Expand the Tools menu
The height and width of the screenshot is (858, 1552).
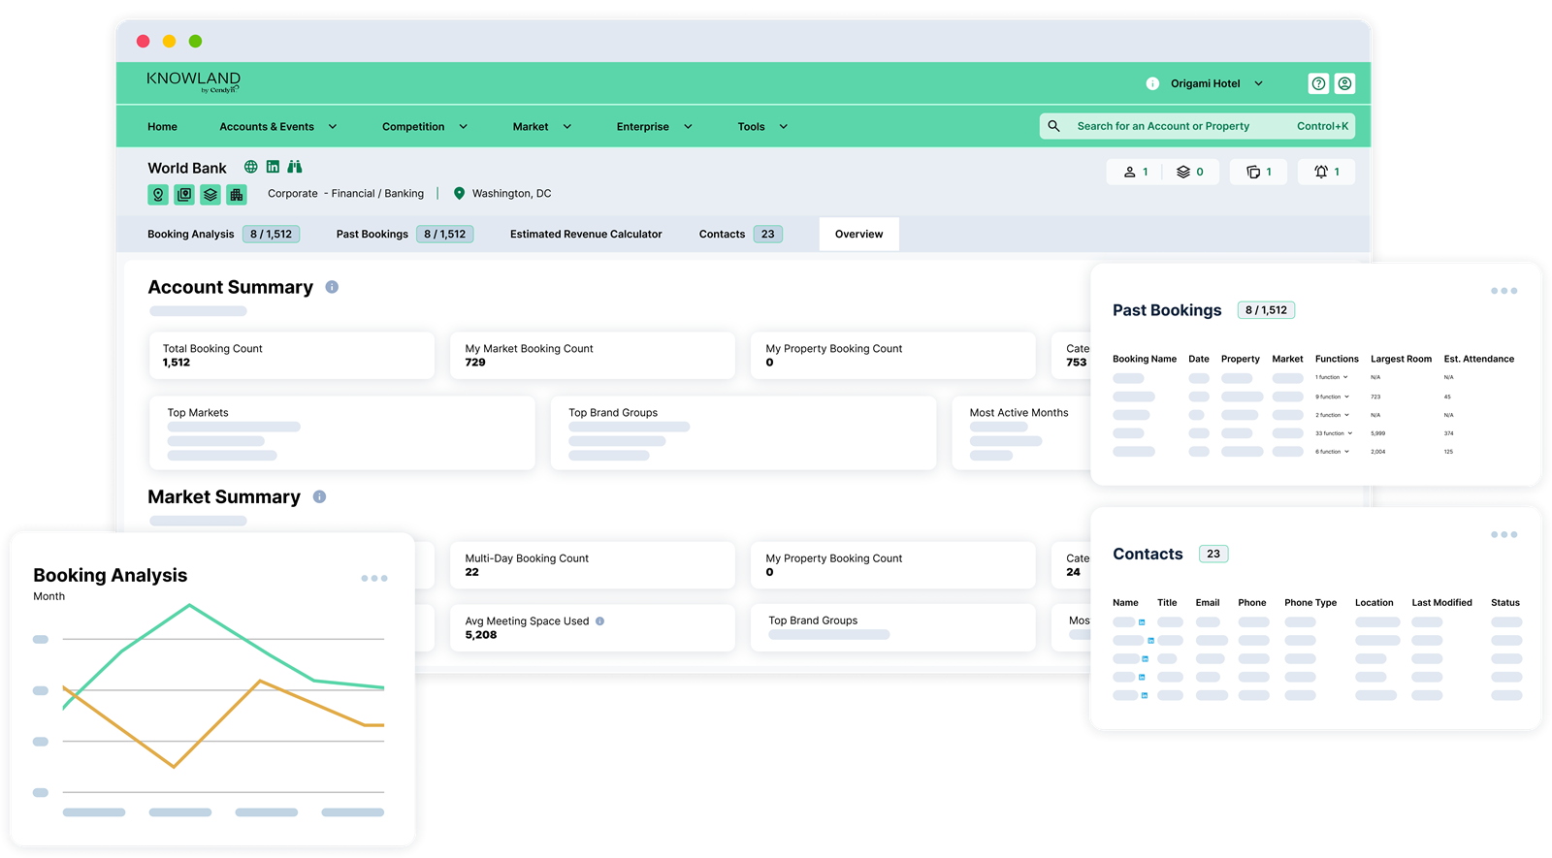[x=783, y=127]
